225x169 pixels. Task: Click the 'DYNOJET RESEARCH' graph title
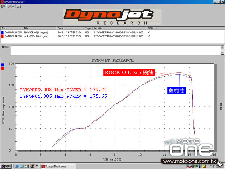(112, 60)
